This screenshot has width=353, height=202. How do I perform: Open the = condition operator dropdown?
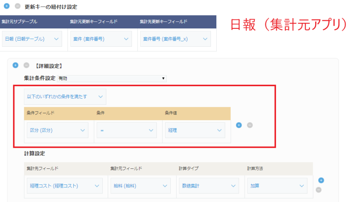click(127, 130)
